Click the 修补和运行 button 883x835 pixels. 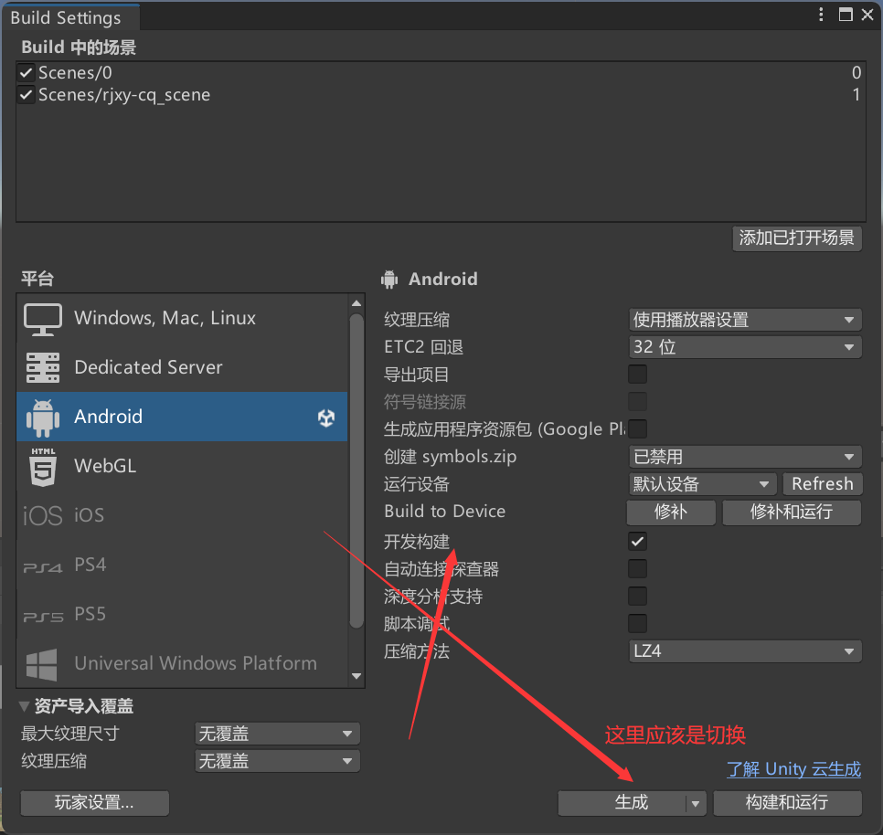[x=792, y=512]
